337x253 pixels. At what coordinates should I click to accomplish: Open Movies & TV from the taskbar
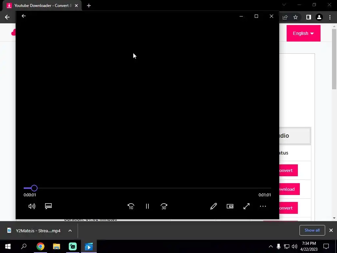click(89, 246)
